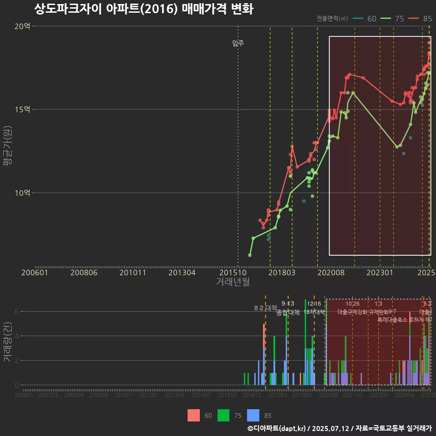Click the 12·16 18차대책 policy annotation
The width and height of the screenshot is (436, 436).
314,307
